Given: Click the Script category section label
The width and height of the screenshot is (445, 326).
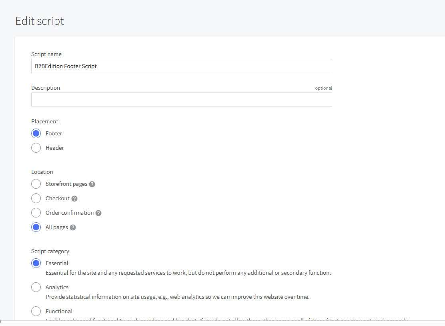Looking at the screenshot, I should [x=50, y=251].
